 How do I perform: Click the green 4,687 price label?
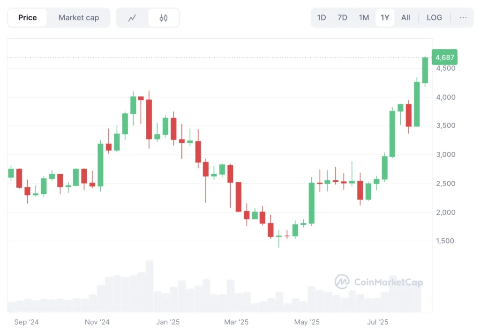pyautogui.click(x=444, y=57)
